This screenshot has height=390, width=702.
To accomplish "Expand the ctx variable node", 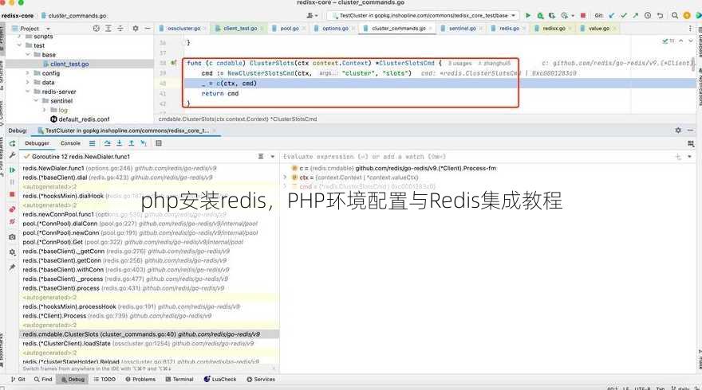I will tap(286, 177).
